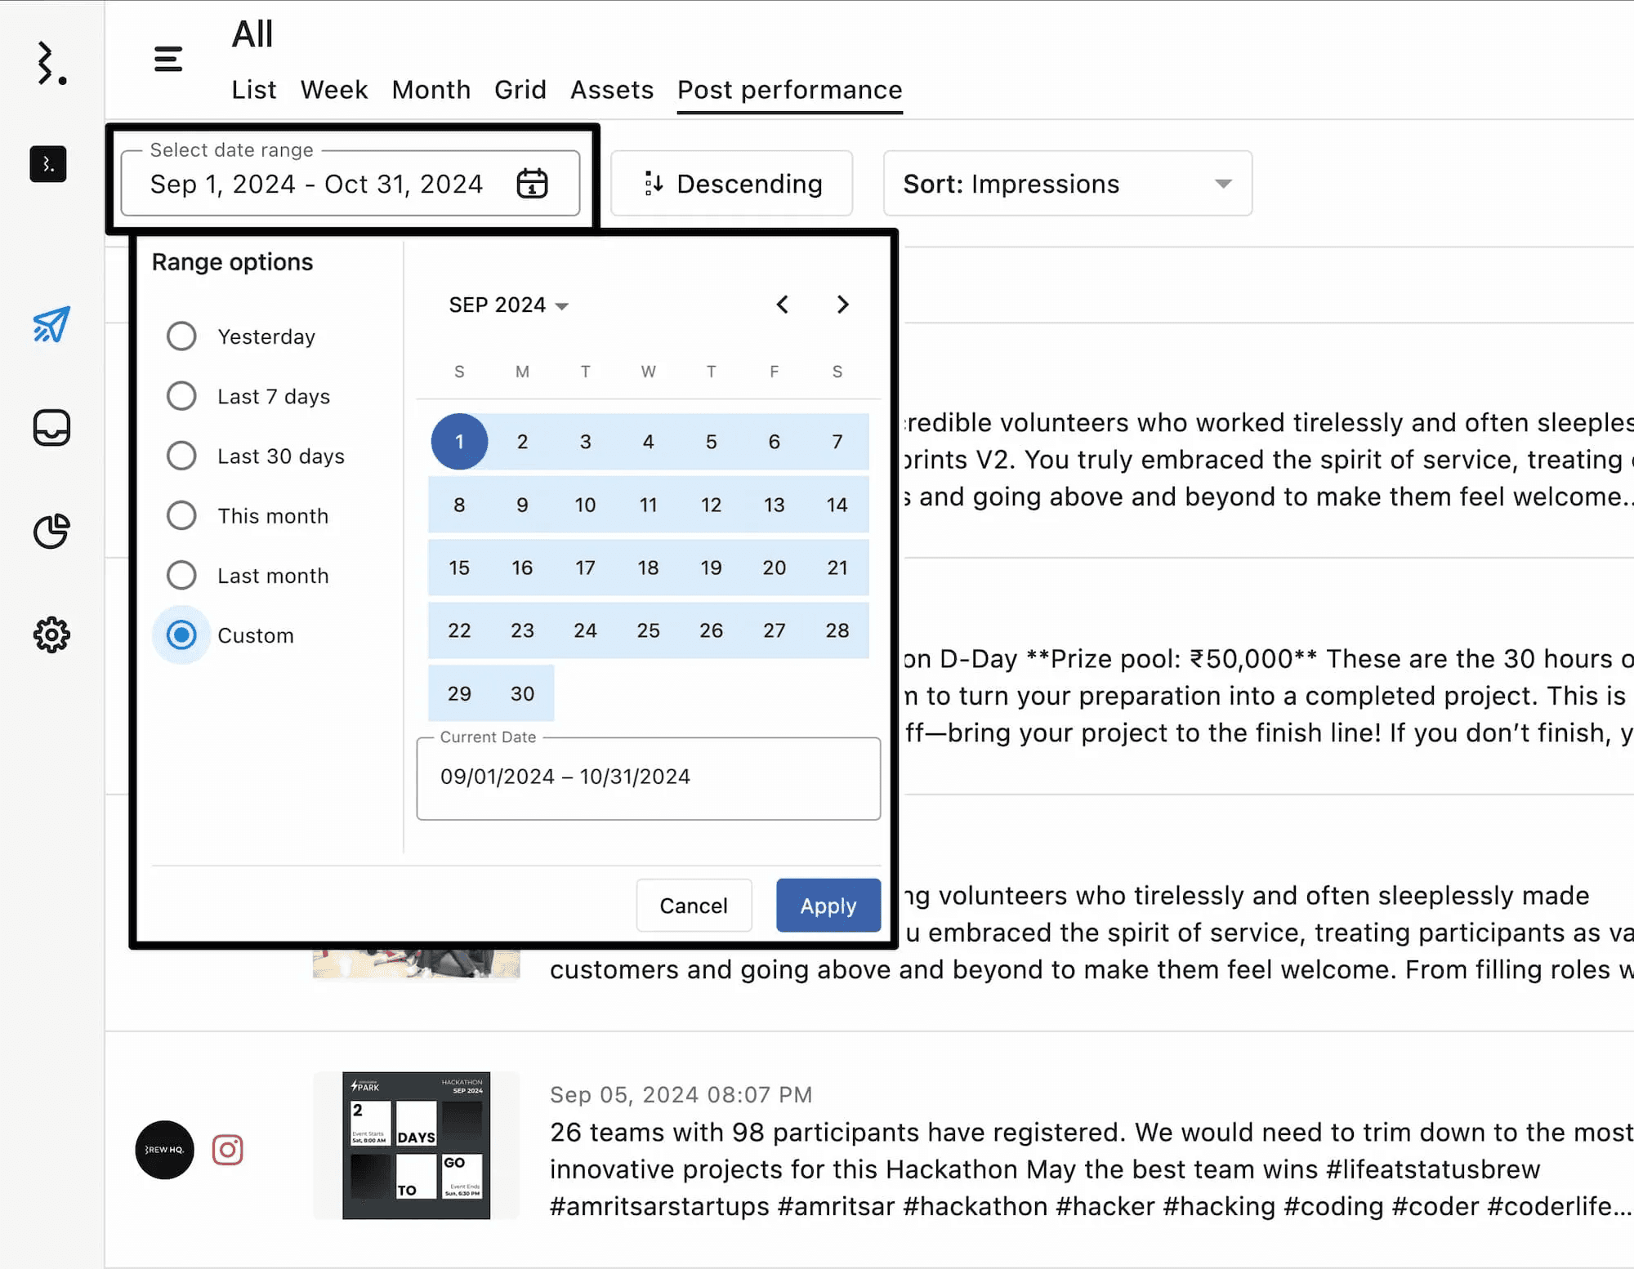
Task: Pick September 18 in the calendar
Action: 648,568
